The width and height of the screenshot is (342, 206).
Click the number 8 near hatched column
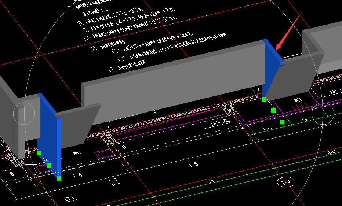[x=124, y=147]
